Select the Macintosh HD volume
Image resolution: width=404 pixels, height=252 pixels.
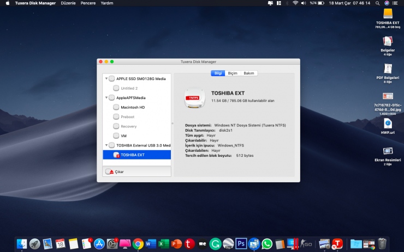click(x=136, y=107)
